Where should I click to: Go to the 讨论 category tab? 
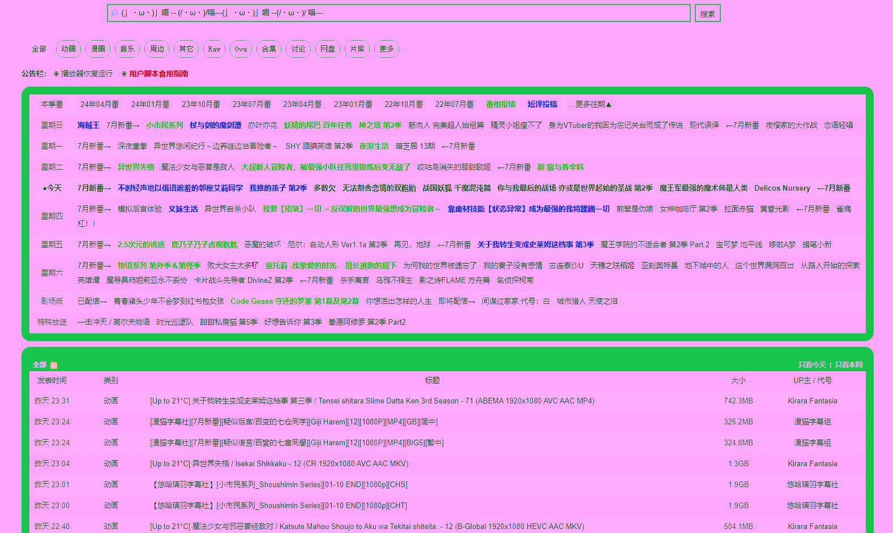(x=298, y=49)
